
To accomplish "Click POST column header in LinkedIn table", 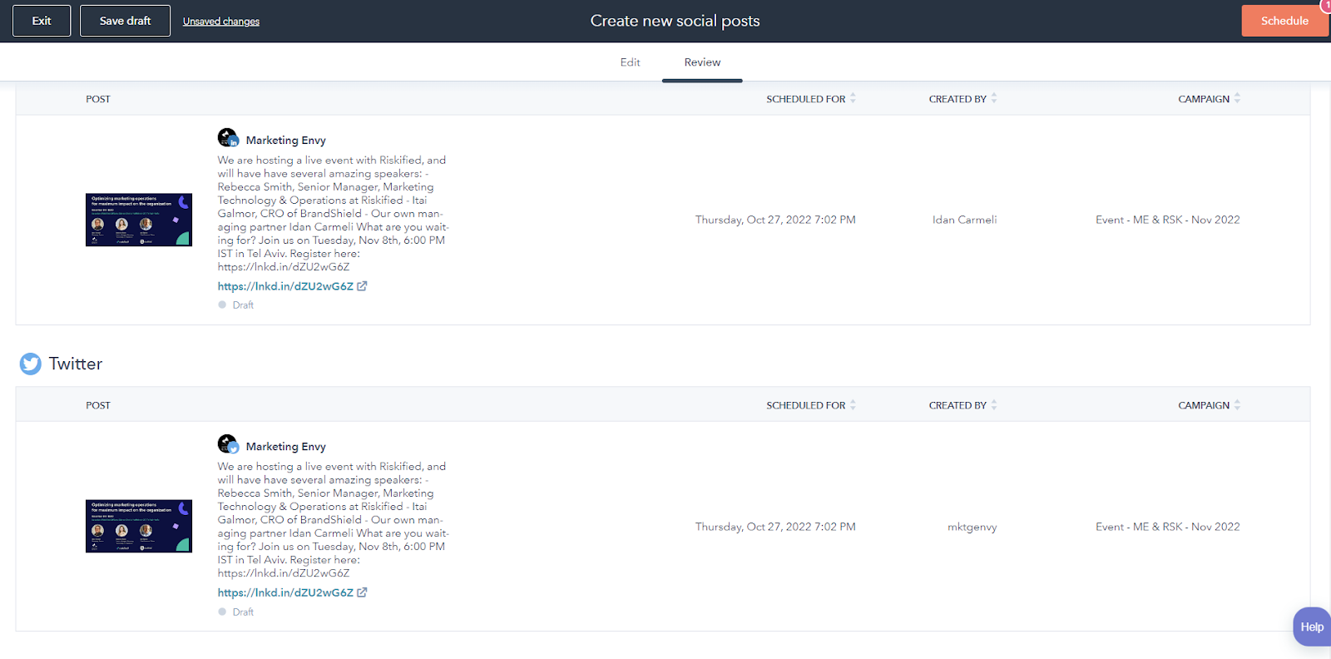I will [98, 99].
